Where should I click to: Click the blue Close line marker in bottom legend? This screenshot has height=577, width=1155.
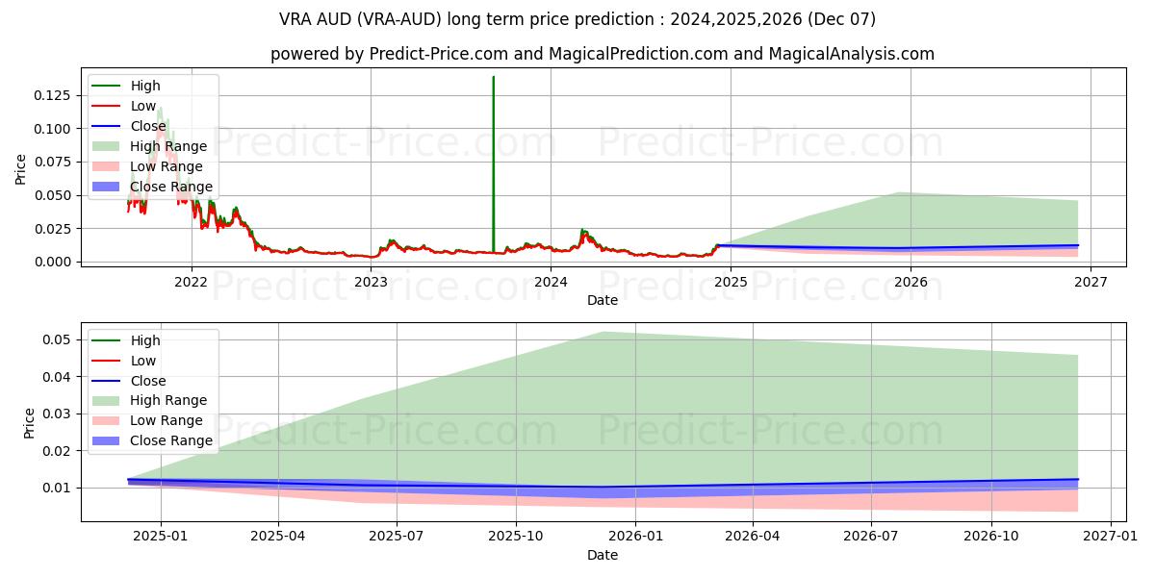pos(107,381)
